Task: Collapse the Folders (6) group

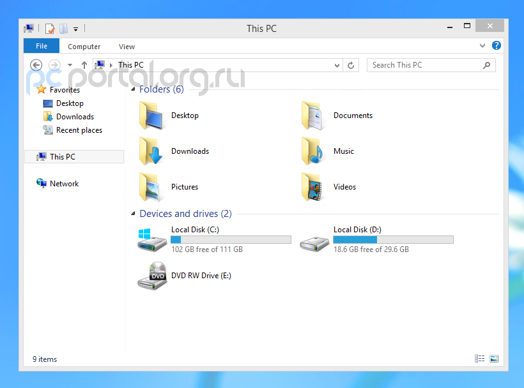Action: (133, 90)
